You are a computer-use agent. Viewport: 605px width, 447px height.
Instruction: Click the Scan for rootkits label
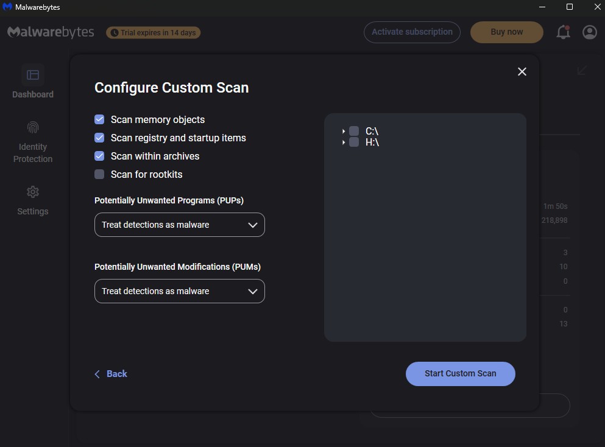point(147,174)
